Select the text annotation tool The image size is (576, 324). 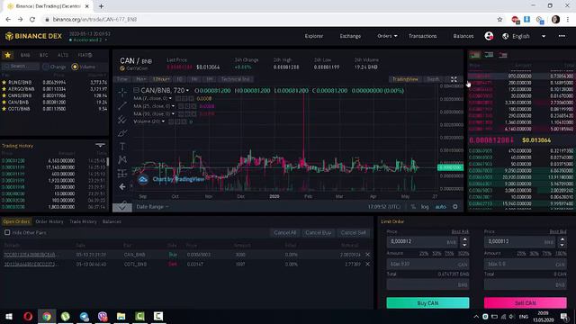pos(122,146)
